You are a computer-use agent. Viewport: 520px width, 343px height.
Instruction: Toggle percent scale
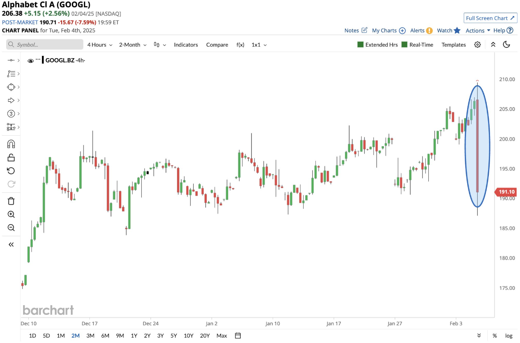pos(495,336)
